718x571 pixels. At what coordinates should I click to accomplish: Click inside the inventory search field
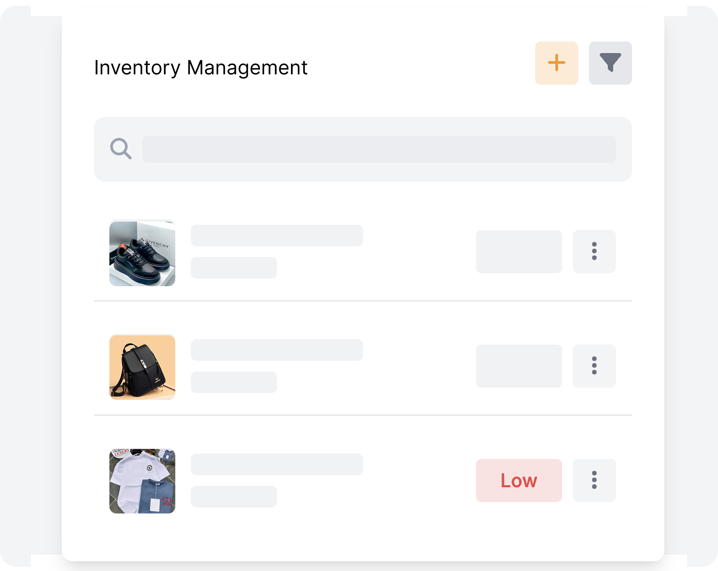coord(379,149)
